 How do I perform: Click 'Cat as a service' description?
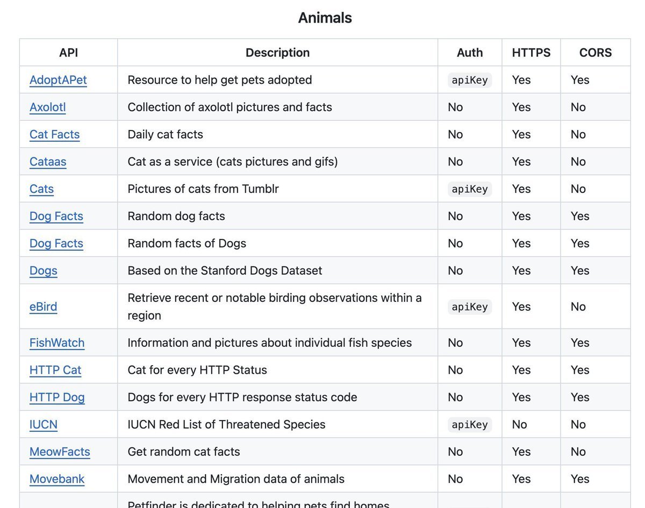[233, 162]
